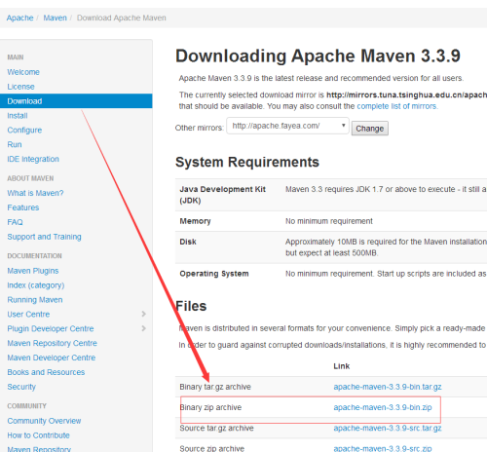Screen dimensions: 487x452
Task: Open the Install sidebar page
Action: [18, 116]
